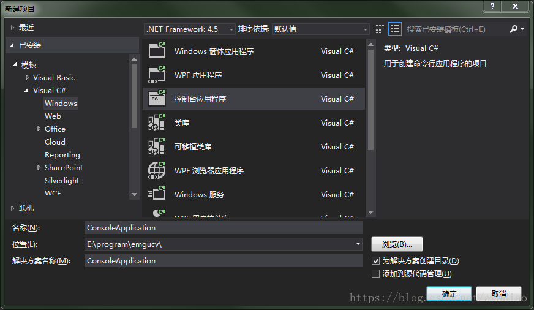Screen dimensions: 534x310
Task: Switch to medium icons list view
Action: [395, 29]
